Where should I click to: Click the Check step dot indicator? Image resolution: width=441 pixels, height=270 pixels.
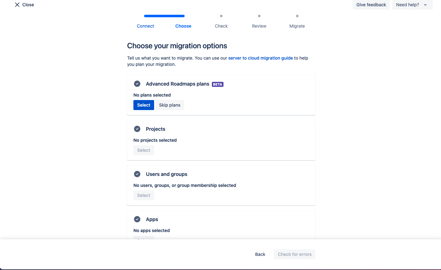(221, 16)
